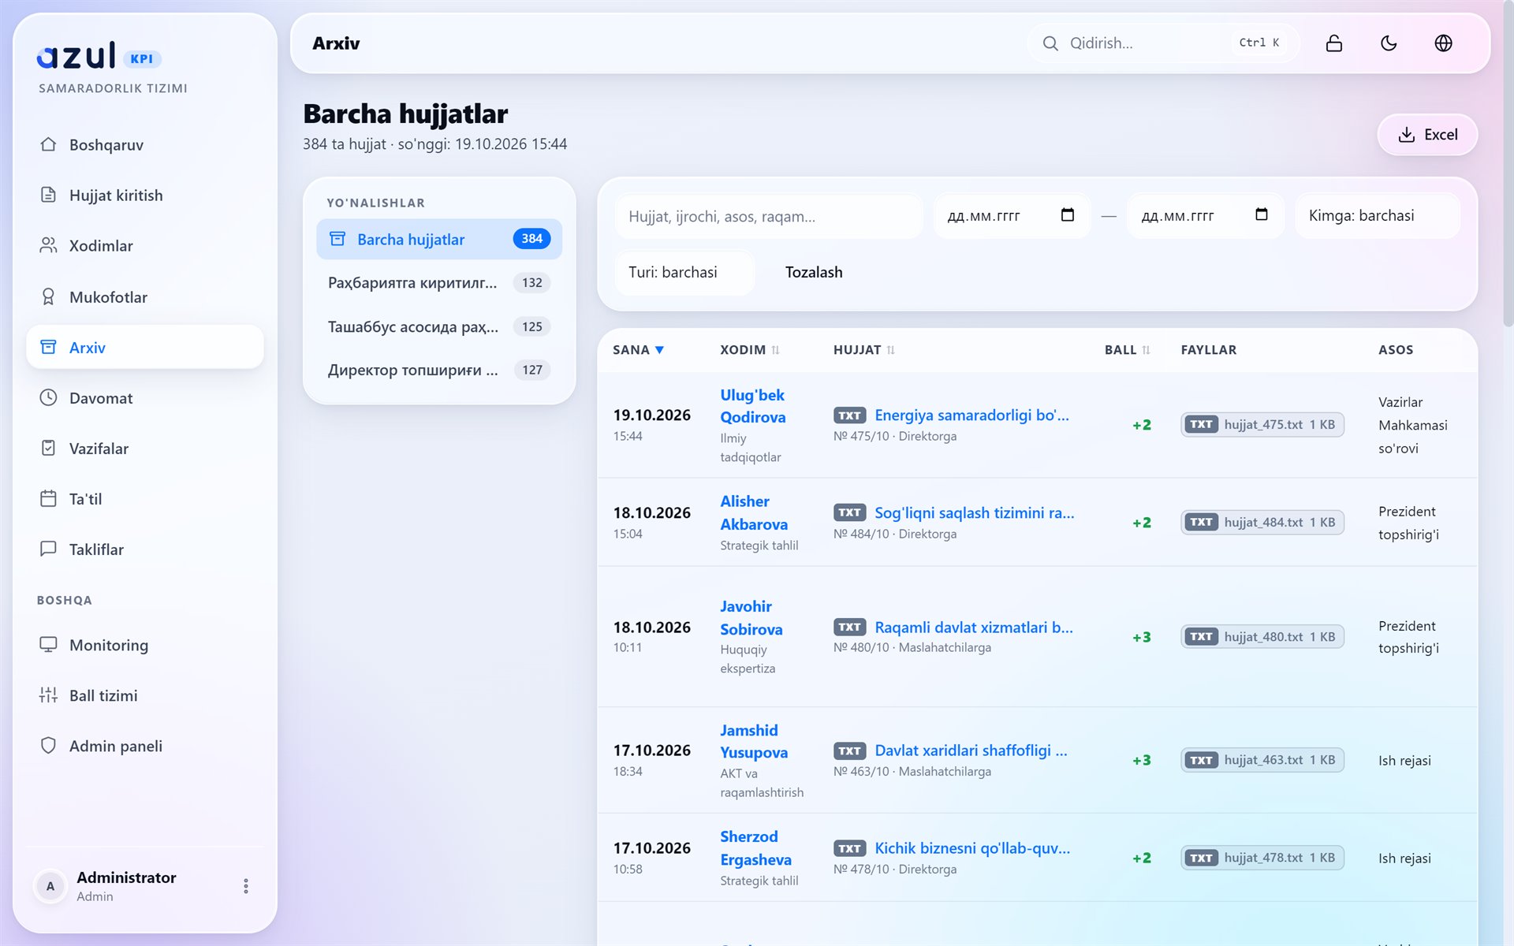1514x946 pixels.
Task: Open the language globe icon
Action: coord(1443,43)
